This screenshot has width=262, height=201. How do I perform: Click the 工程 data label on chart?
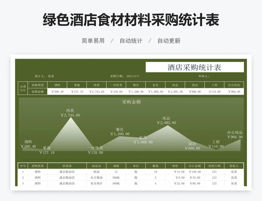click(x=216, y=144)
